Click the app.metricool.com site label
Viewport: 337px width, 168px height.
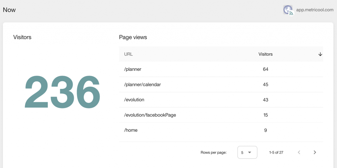point(315,10)
